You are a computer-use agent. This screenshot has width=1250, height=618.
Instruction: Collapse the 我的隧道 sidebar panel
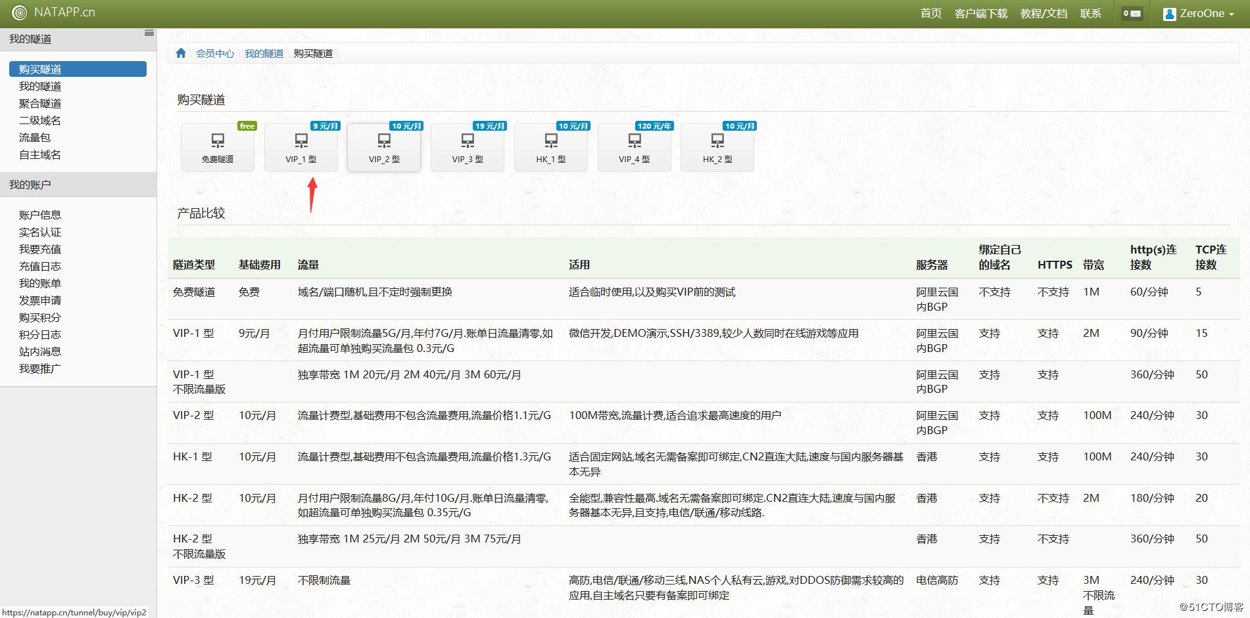[150, 32]
